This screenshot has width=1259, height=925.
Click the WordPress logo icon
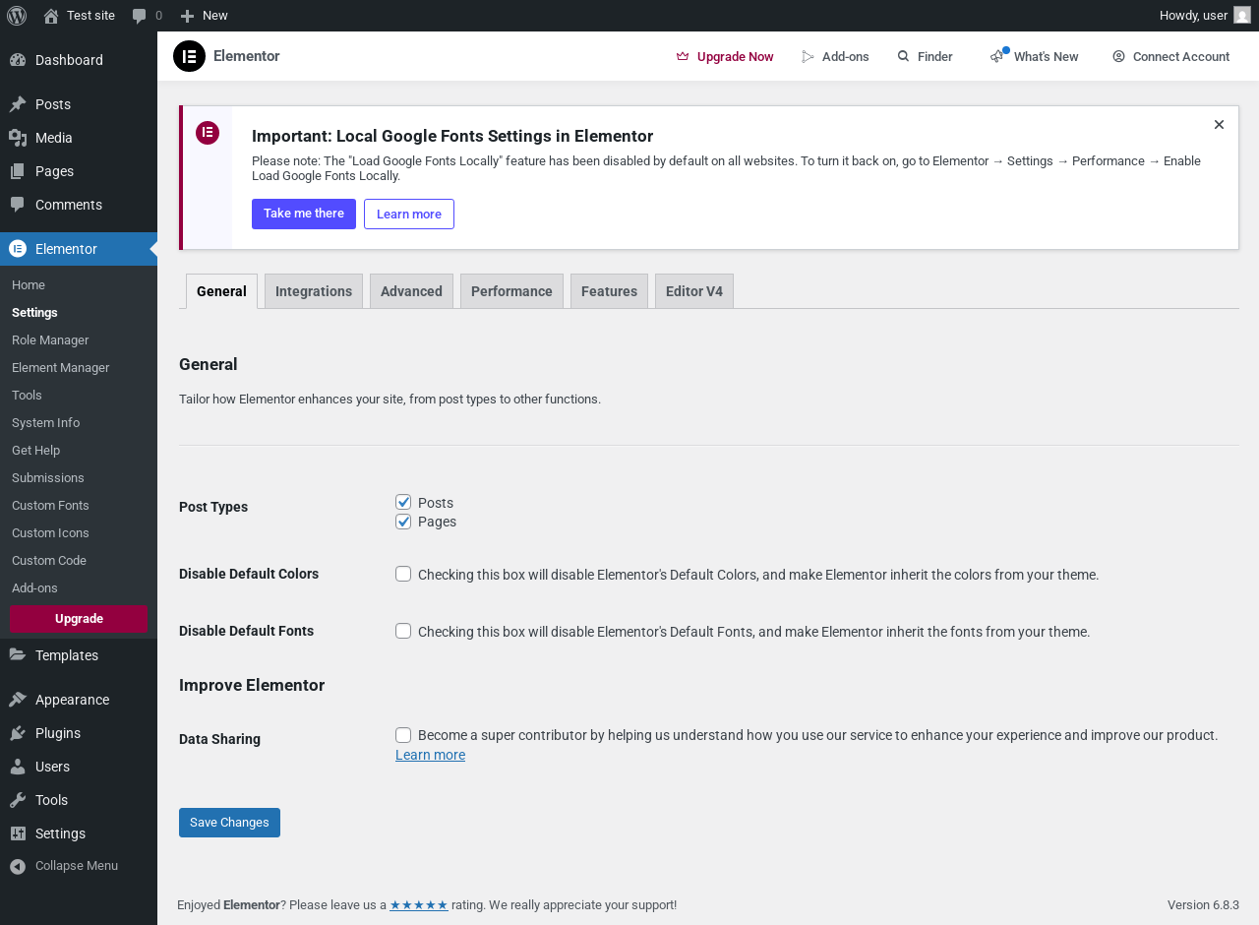[x=17, y=16]
